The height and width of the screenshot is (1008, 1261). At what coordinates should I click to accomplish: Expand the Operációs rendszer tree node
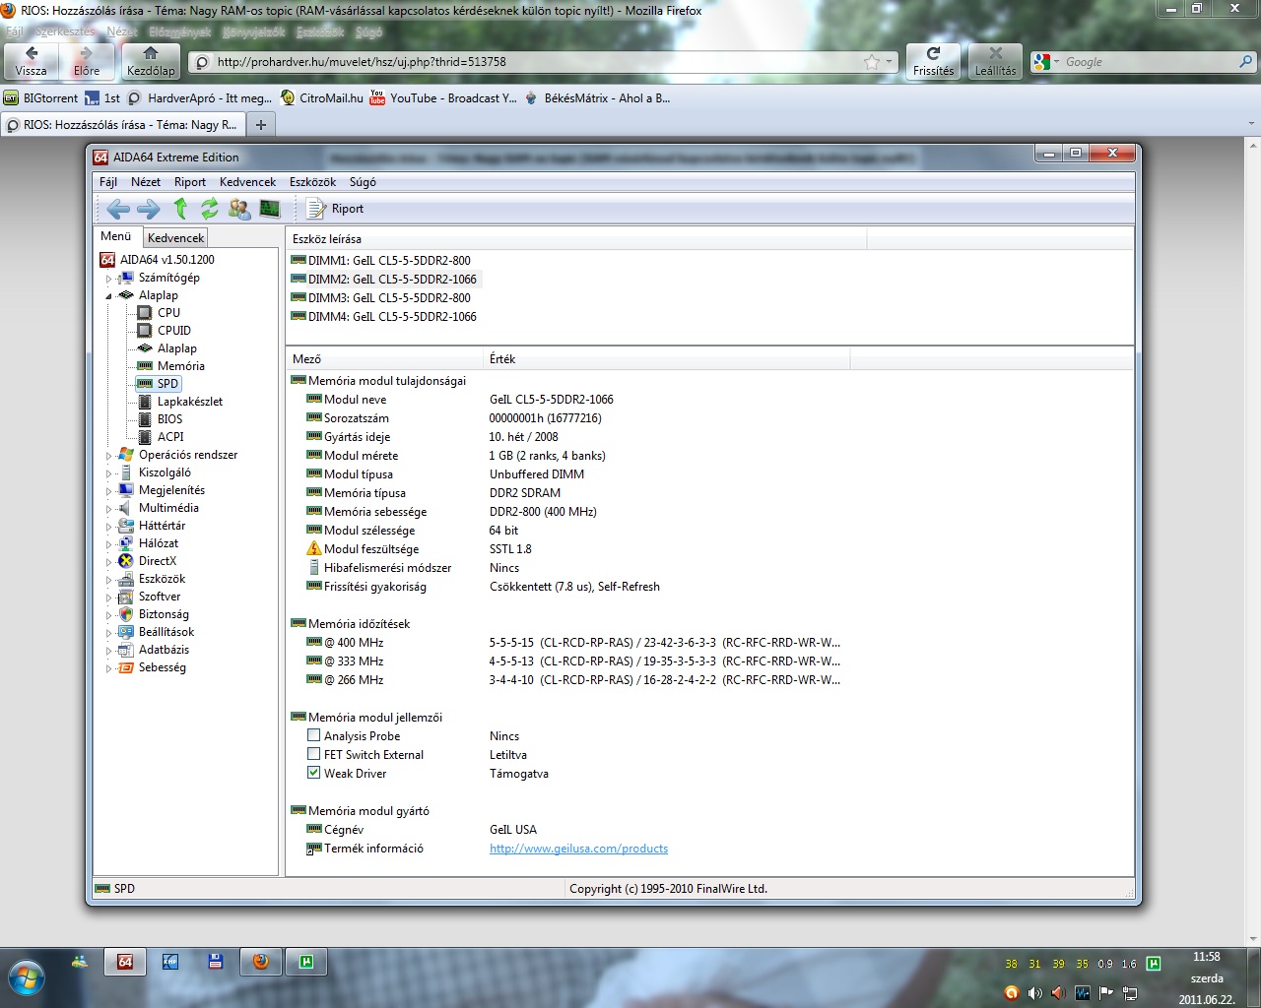pyautogui.click(x=109, y=456)
